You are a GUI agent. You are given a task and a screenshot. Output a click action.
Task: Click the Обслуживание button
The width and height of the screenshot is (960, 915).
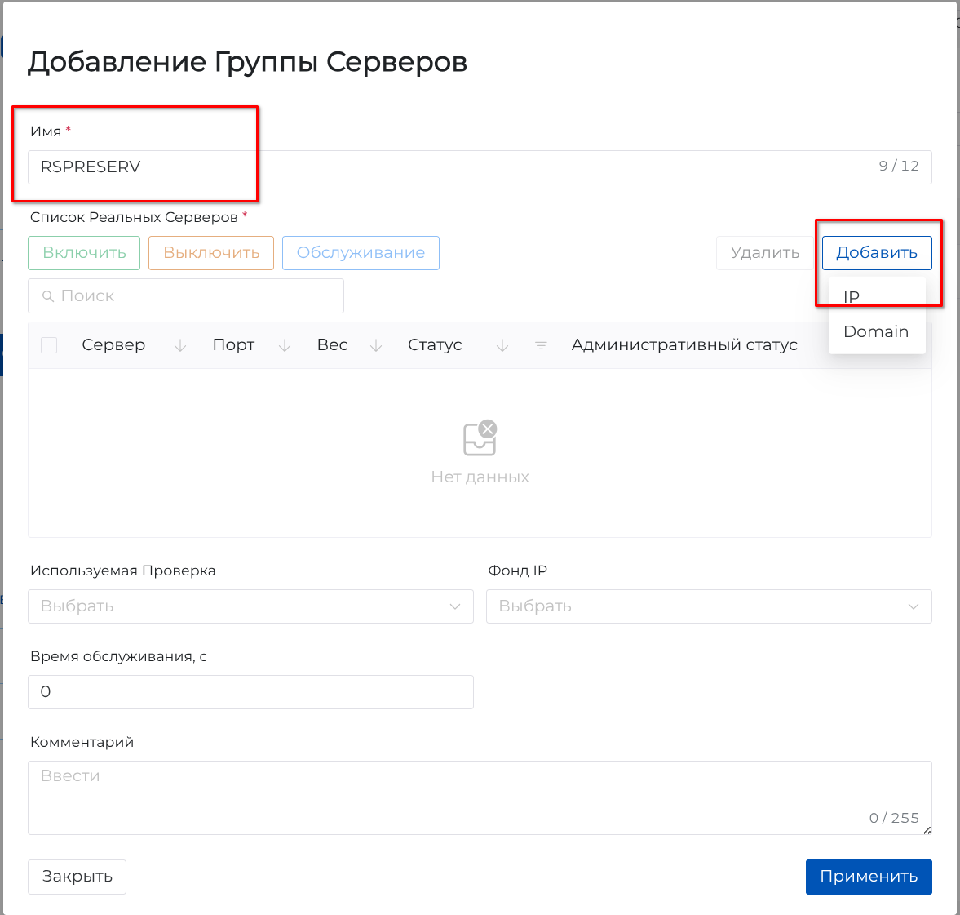pyautogui.click(x=361, y=253)
